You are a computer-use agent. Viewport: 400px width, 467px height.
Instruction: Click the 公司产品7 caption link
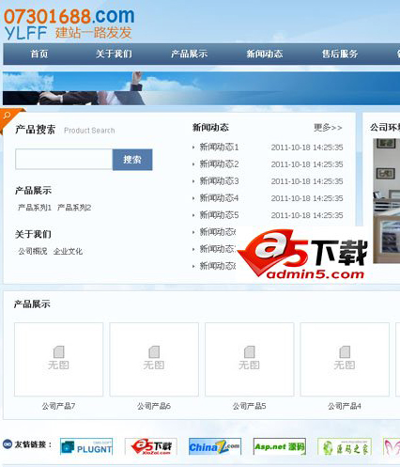[x=58, y=406]
